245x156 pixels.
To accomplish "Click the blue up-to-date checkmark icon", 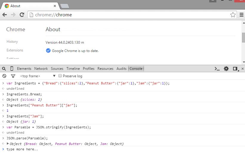I will pos(48,51).
